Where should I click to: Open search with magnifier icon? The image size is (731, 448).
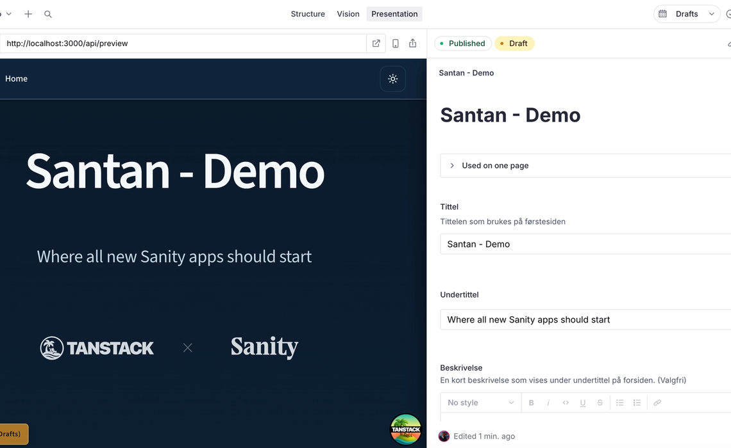[48, 14]
